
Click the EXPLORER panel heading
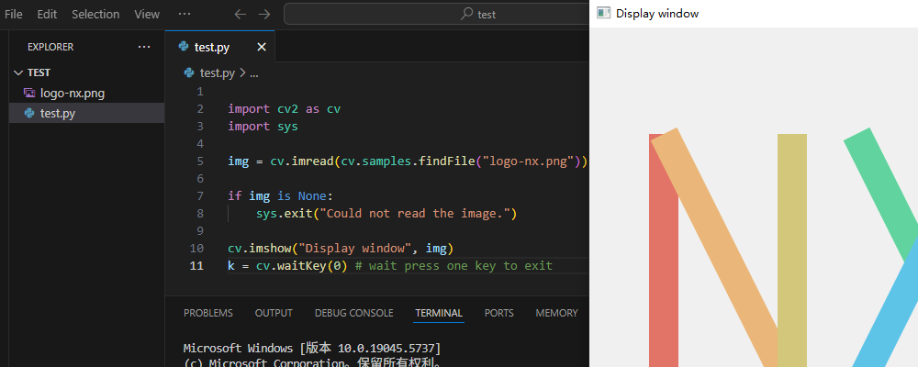tap(50, 47)
